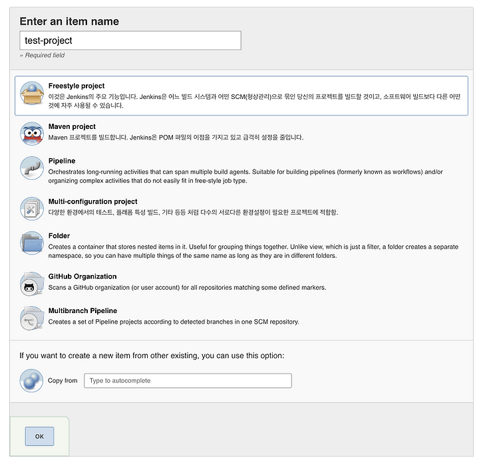Click the Folder description text
Screen dimensions: 479x464
click(253, 251)
